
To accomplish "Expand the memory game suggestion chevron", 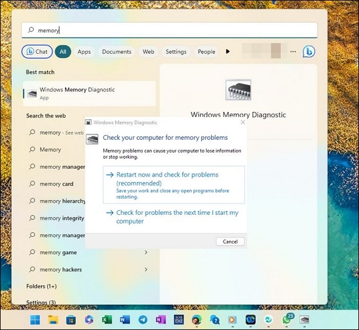I will tap(146, 252).
